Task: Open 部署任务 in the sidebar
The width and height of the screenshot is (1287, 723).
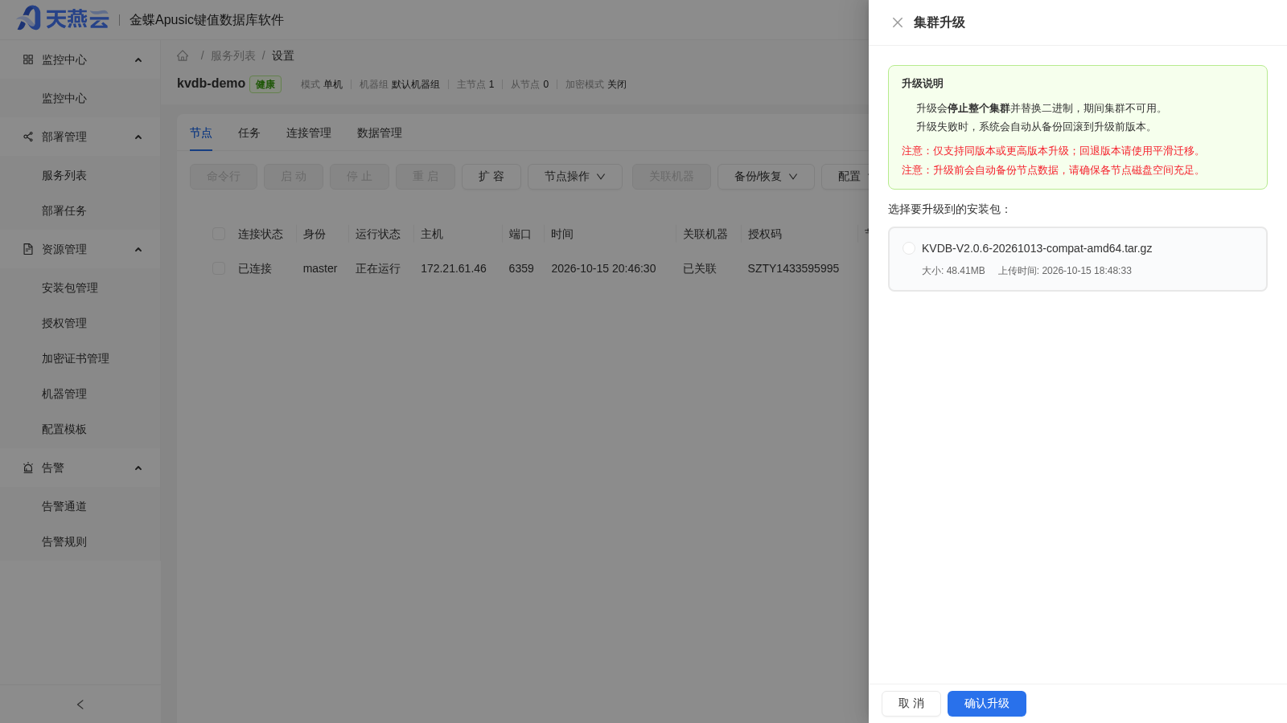Action: [x=64, y=210]
